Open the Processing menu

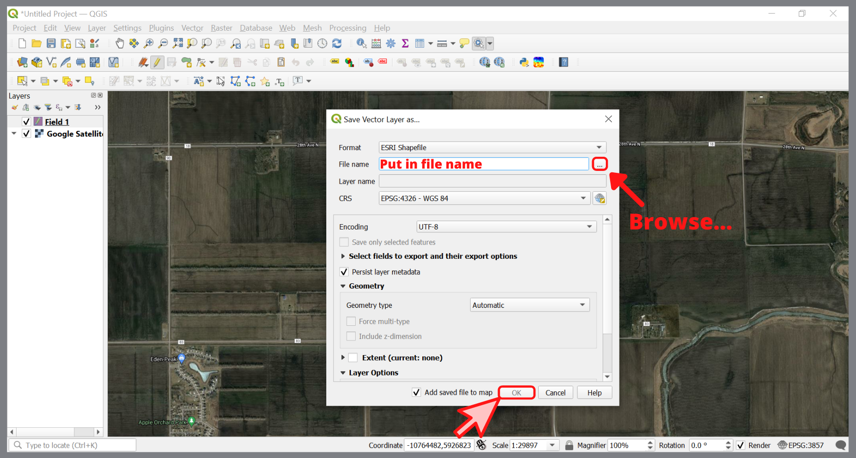[x=348, y=28]
